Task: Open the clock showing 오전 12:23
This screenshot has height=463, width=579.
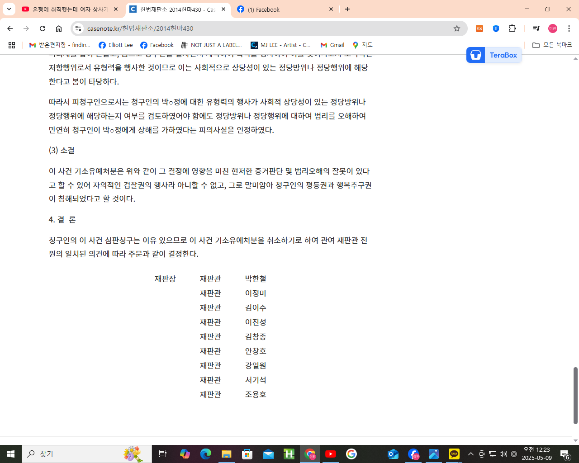Action: click(537, 454)
